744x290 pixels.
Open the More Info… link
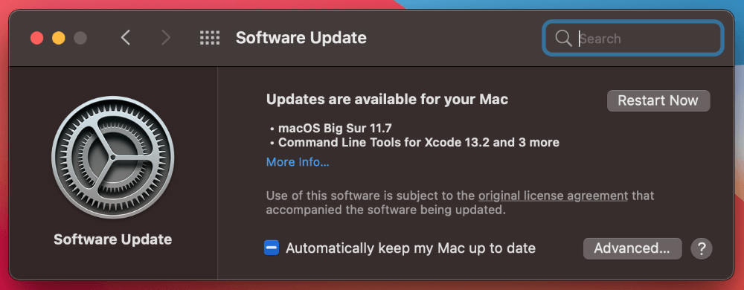(298, 163)
